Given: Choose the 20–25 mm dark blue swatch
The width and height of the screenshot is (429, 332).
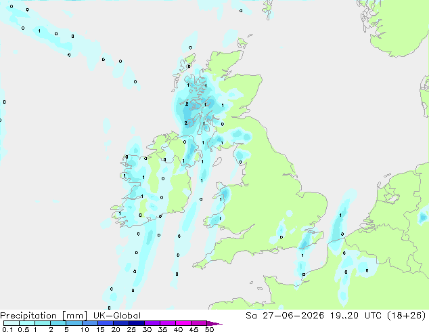Looking at the screenshot, I should [120, 323].
